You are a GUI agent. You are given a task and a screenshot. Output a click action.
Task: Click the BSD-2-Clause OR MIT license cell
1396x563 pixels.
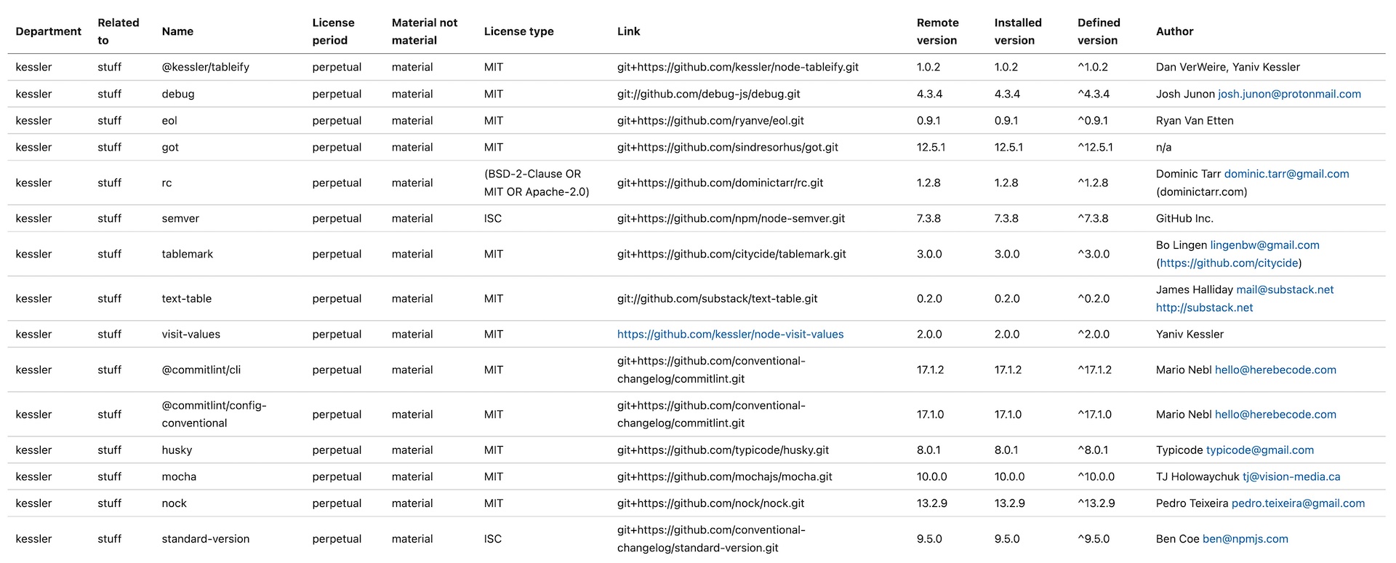point(536,183)
